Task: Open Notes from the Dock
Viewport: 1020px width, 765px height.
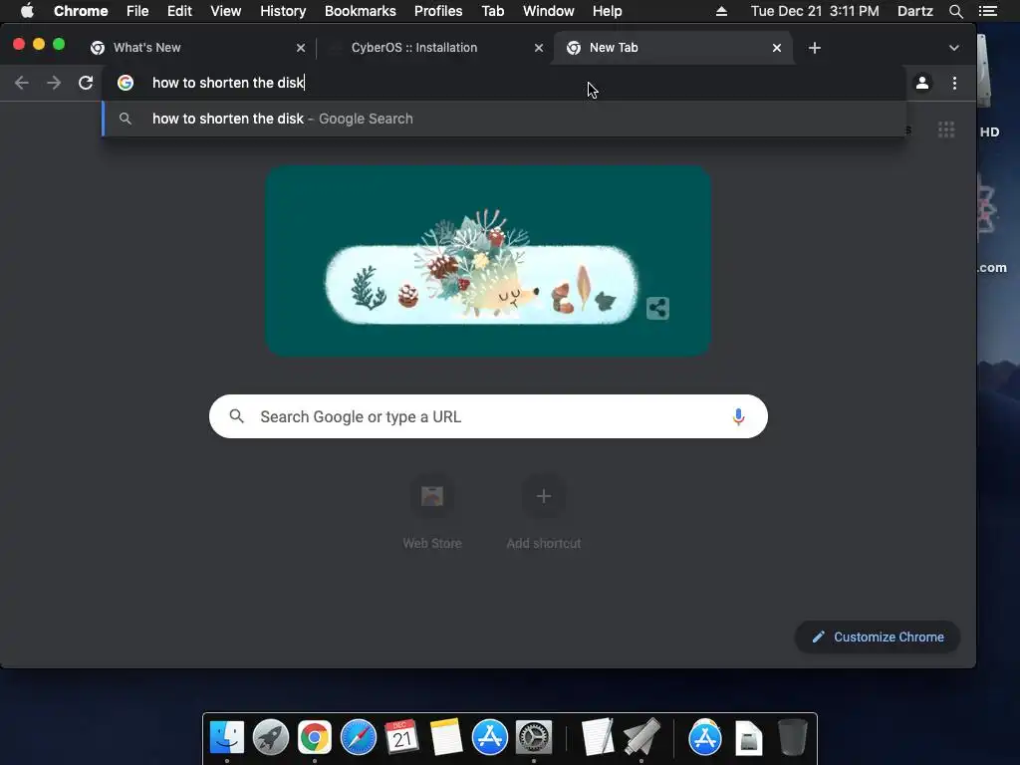Action: (446, 738)
